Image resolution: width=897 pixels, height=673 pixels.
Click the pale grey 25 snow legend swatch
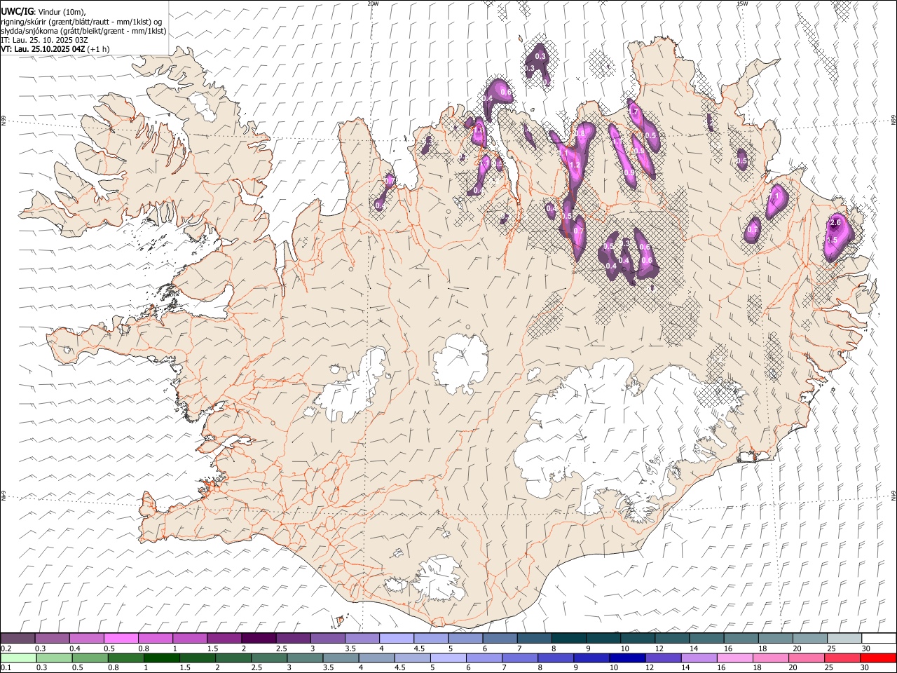(x=844, y=639)
